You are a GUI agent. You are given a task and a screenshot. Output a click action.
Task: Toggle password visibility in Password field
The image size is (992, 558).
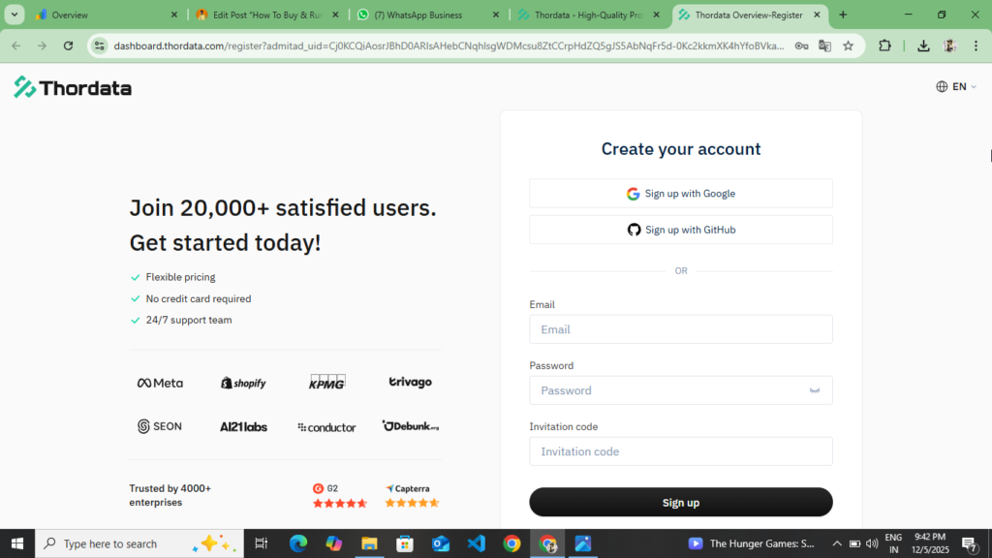click(x=815, y=390)
